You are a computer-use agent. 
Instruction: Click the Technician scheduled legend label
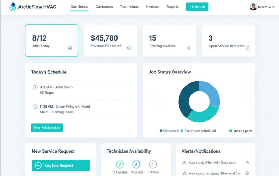pyautogui.click(x=200, y=131)
